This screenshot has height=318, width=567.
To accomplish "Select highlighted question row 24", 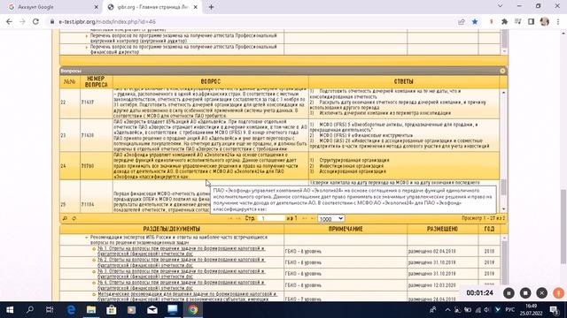I will 280,166.
